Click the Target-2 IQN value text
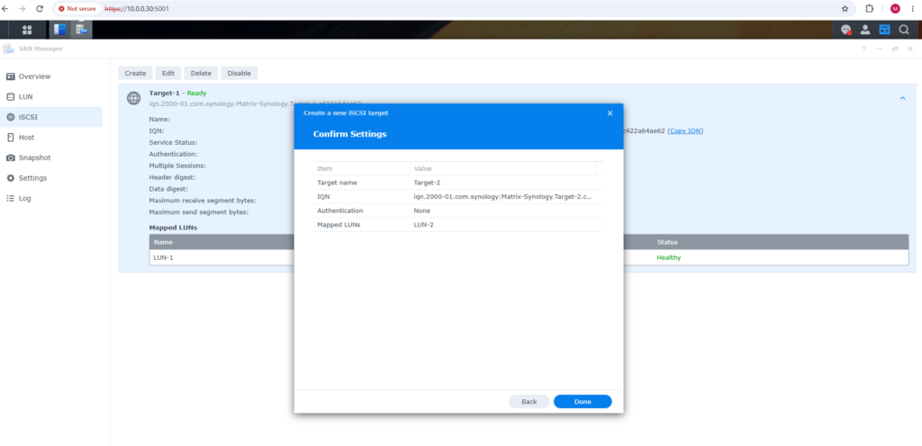 pyautogui.click(x=502, y=197)
